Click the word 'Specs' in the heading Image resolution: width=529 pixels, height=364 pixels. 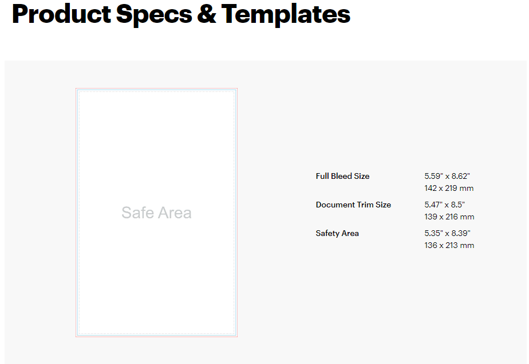click(x=153, y=14)
